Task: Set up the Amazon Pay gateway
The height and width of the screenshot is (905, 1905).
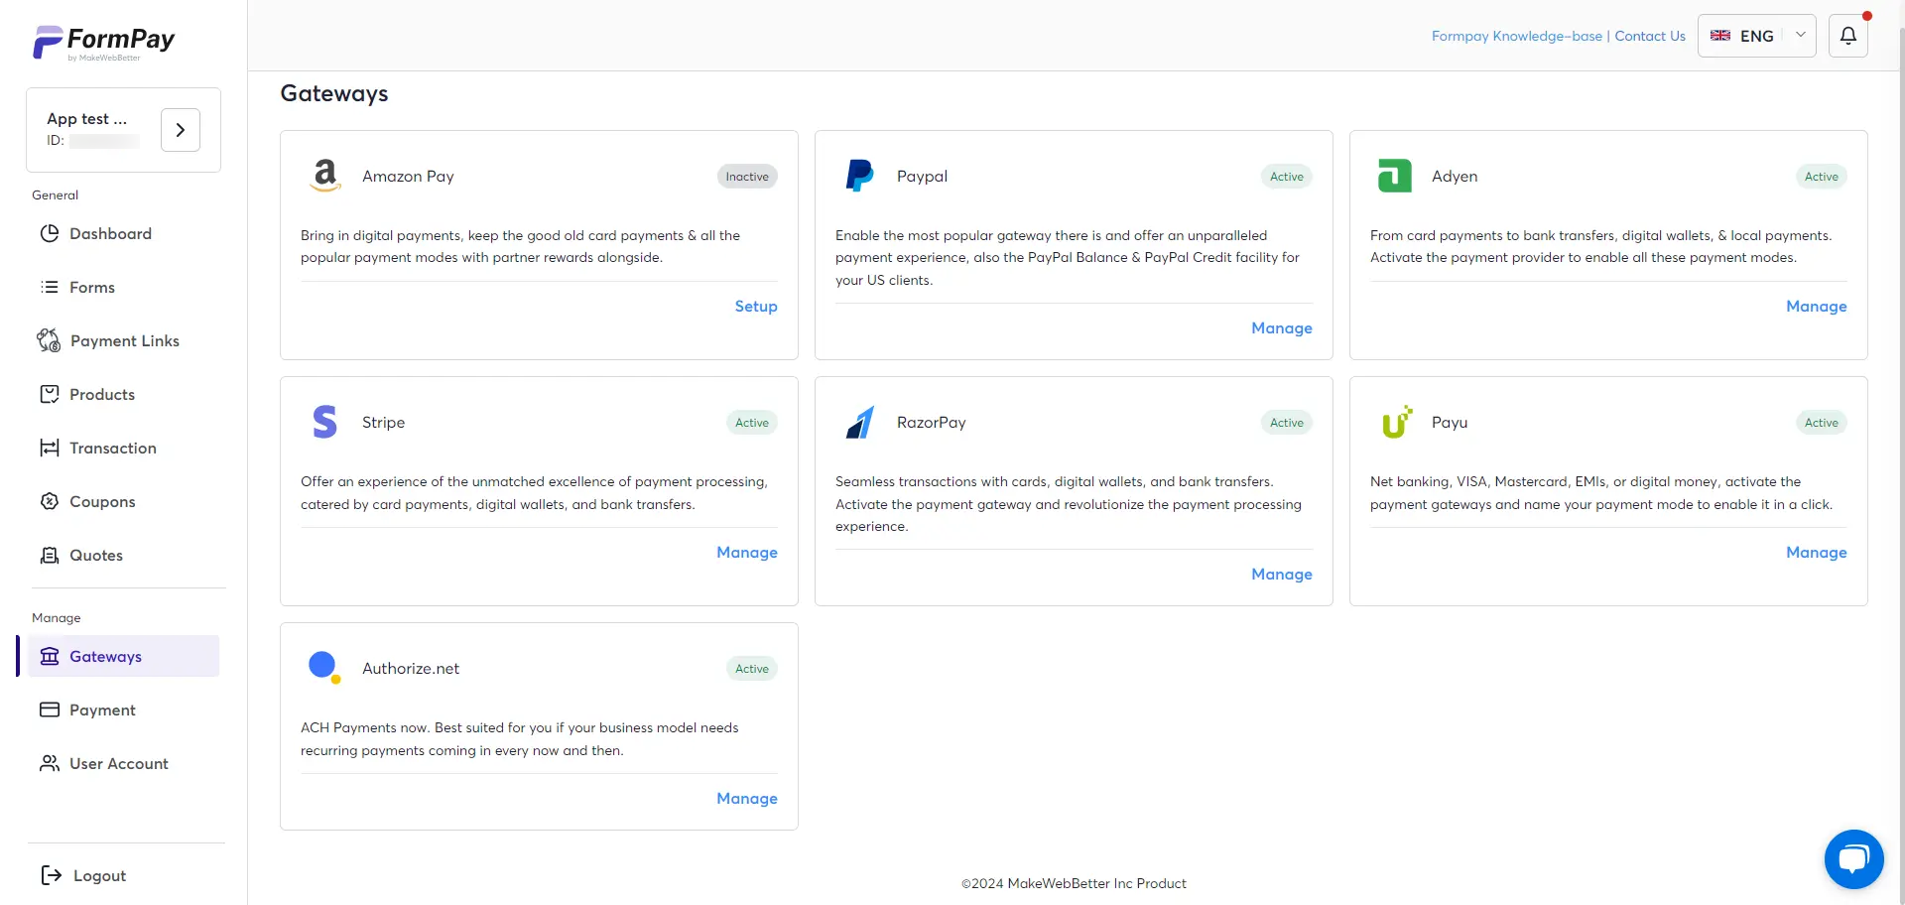Action: tap(755, 306)
